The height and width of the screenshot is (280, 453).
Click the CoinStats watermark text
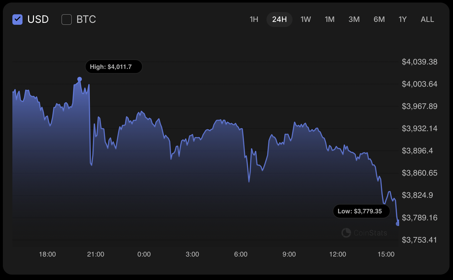[370, 233]
